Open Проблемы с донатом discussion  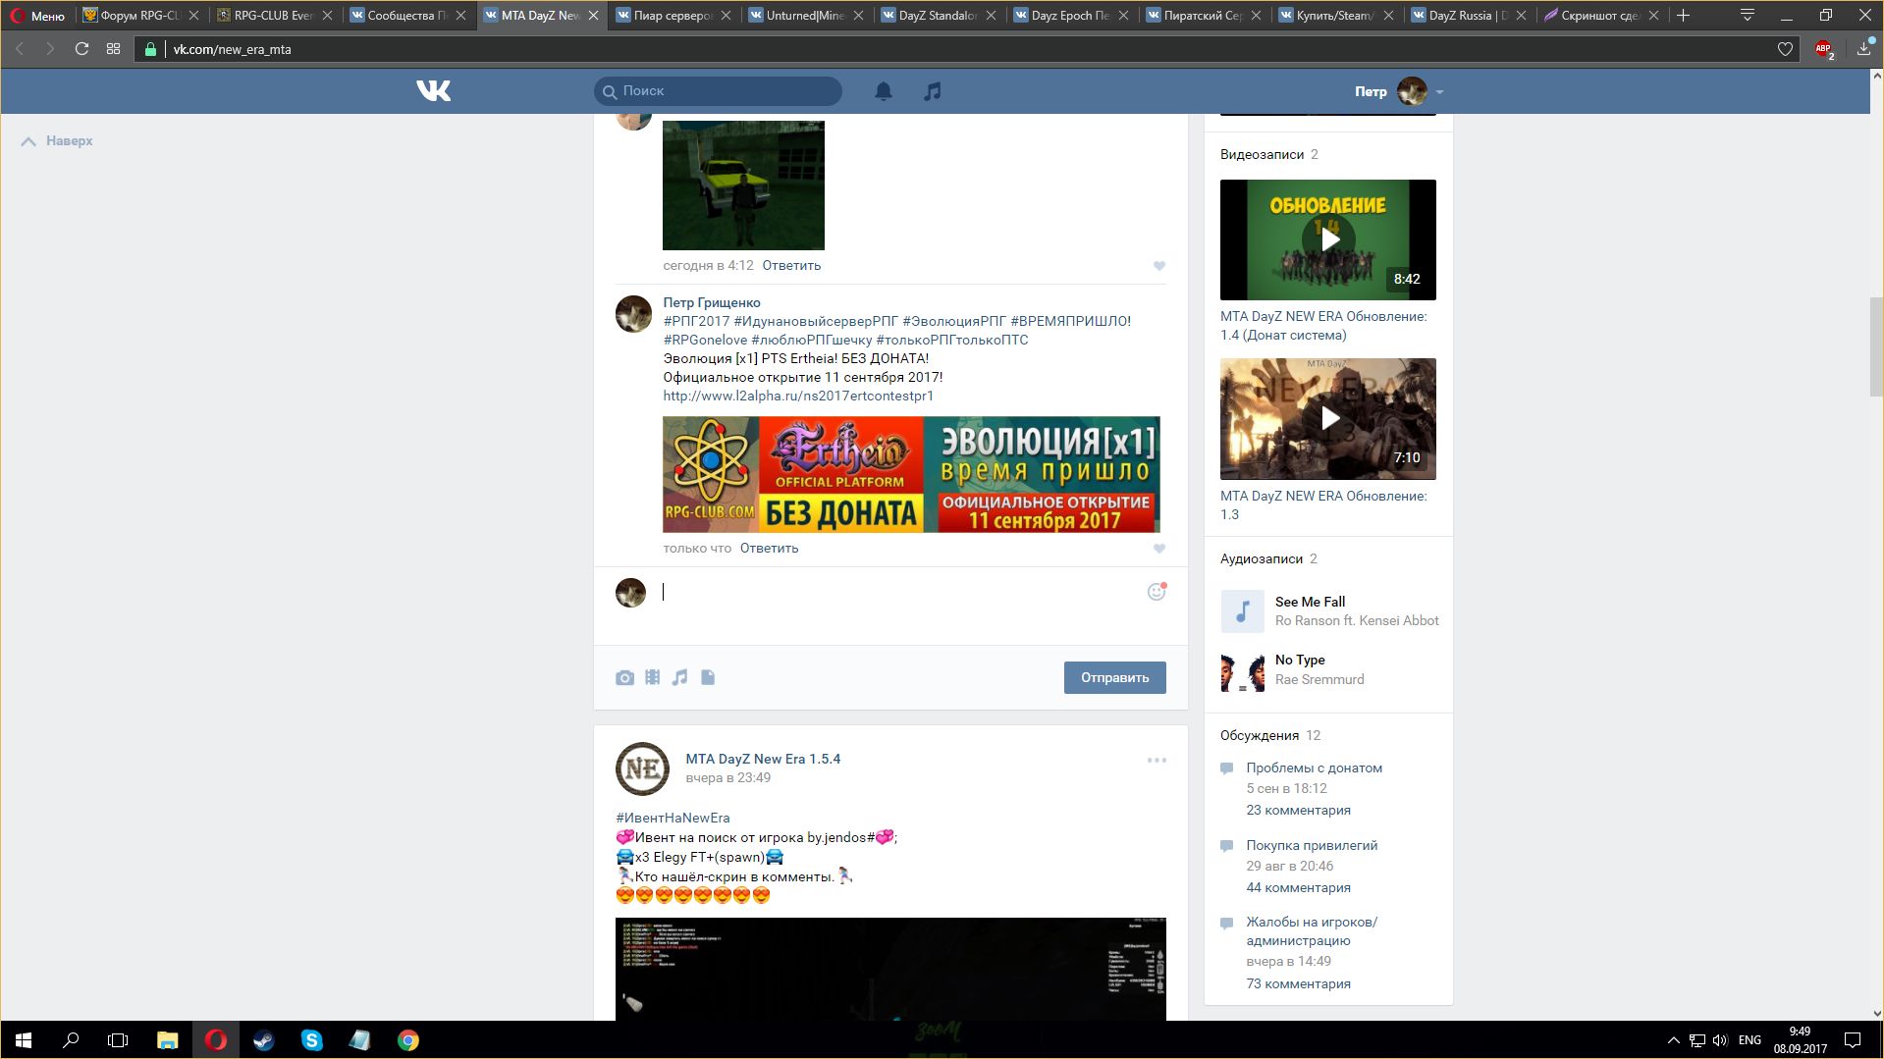pyautogui.click(x=1314, y=768)
